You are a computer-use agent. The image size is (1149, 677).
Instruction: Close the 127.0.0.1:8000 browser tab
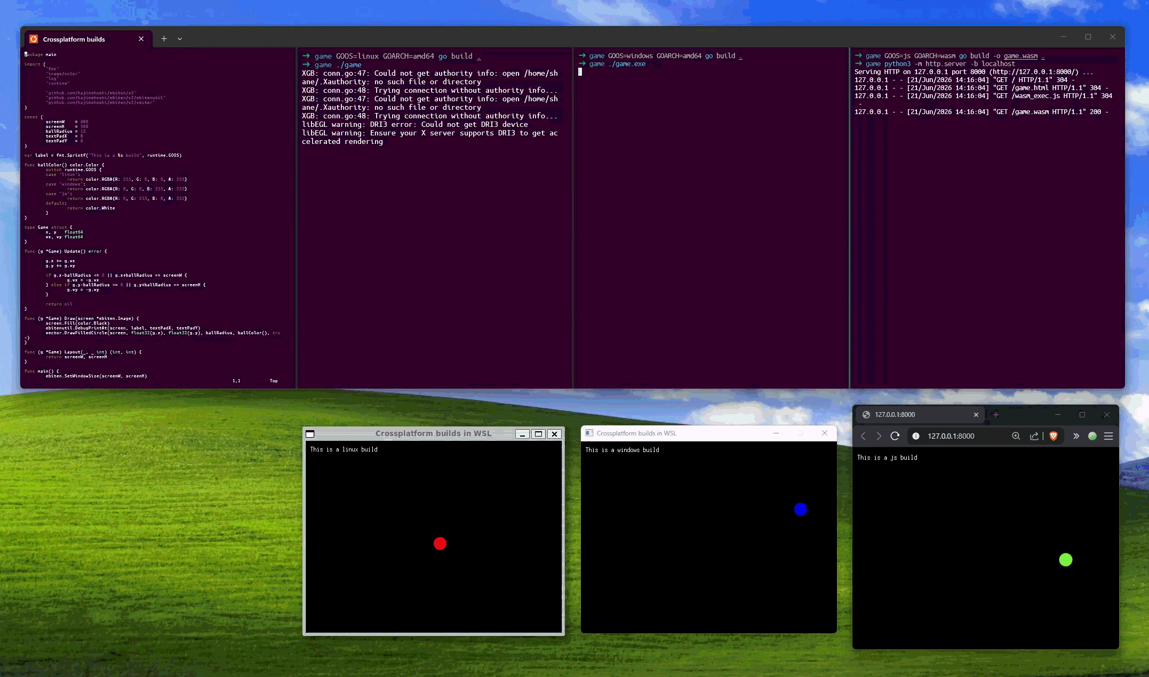point(976,415)
